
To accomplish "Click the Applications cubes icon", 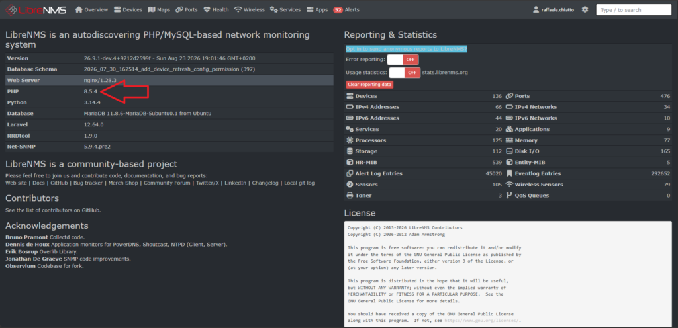I will (x=509, y=129).
